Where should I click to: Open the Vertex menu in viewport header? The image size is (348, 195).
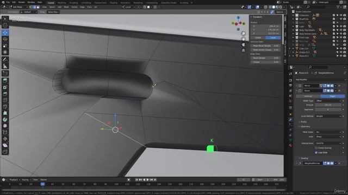click(74, 7)
